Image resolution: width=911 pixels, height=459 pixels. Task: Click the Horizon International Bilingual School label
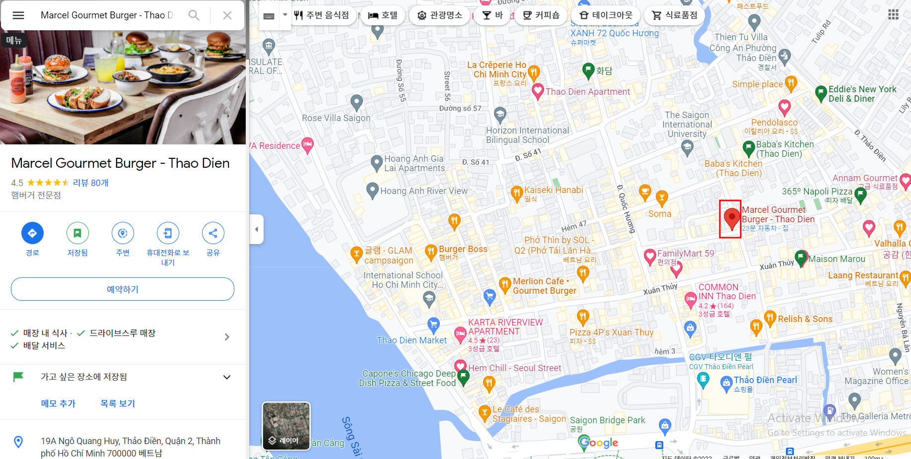[x=528, y=135]
